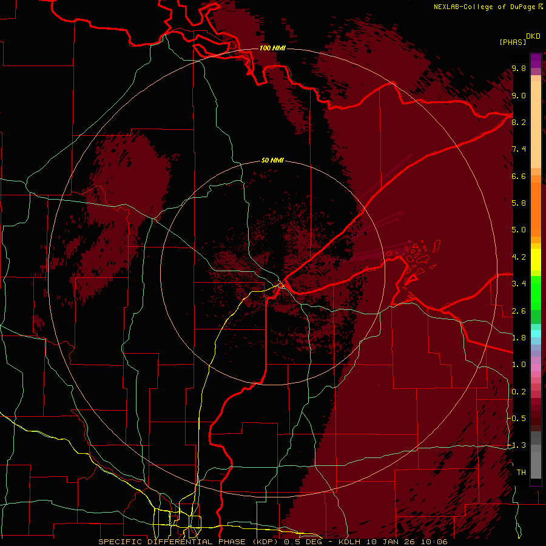Click the purple top segment of the color scale
The height and width of the screenshot is (546, 546).
pyautogui.click(x=536, y=61)
